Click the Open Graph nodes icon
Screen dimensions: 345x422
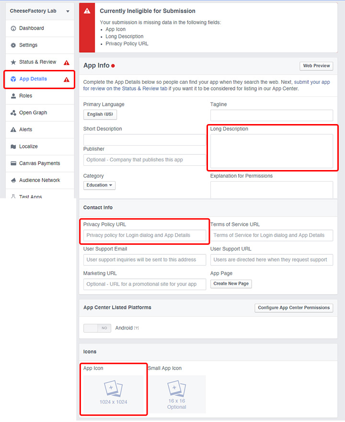click(13, 113)
